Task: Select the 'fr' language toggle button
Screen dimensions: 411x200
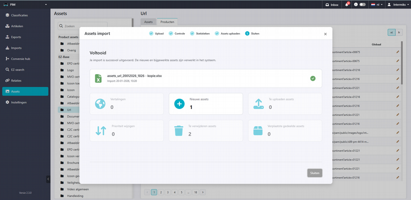Action: point(399,32)
